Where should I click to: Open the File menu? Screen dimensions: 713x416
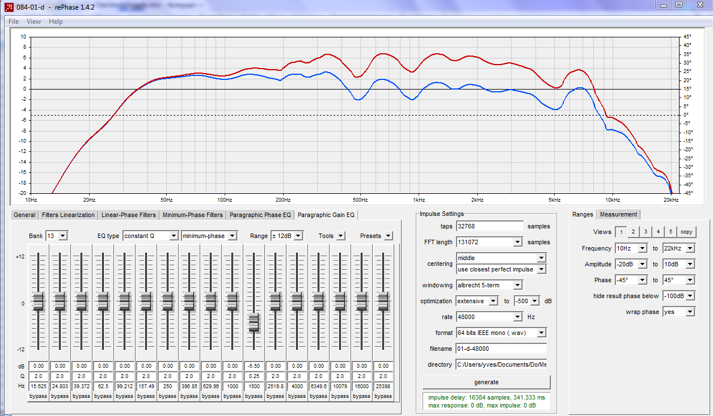(x=14, y=22)
